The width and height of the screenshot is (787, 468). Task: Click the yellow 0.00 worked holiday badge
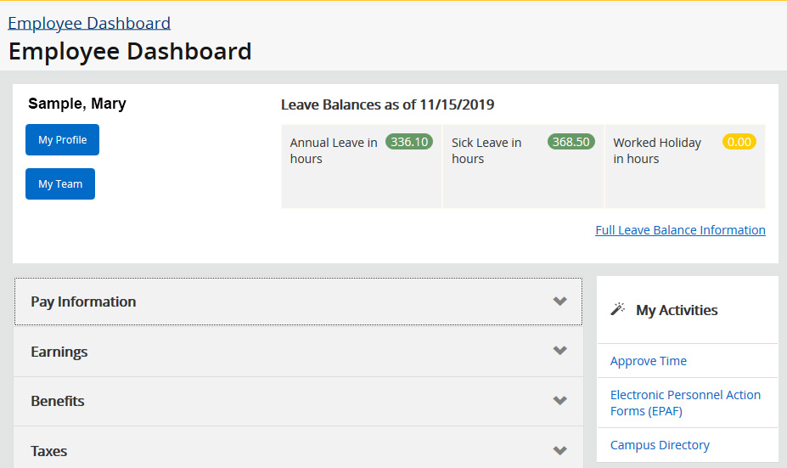pos(739,142)
